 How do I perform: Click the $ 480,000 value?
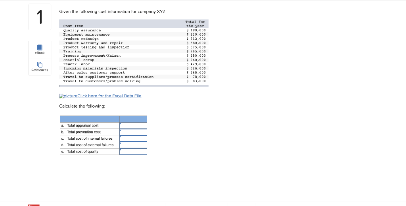196,30
